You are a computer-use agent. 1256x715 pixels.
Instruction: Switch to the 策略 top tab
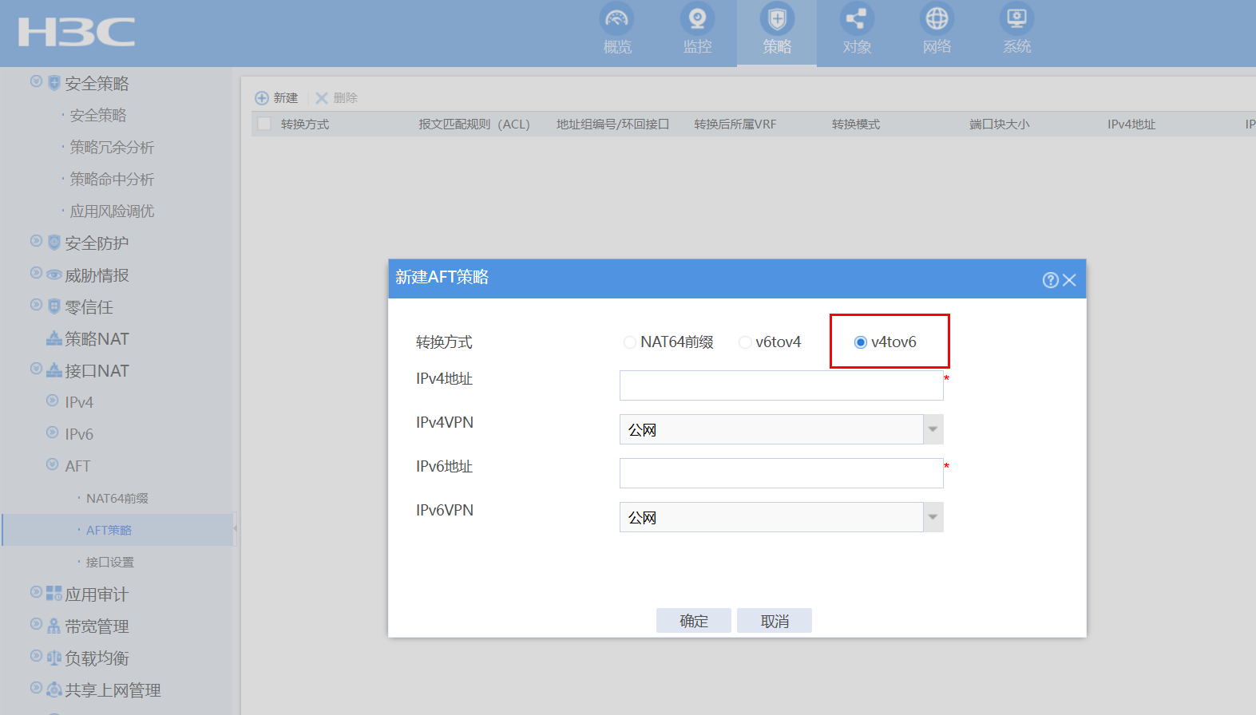click(x=777, y=33)
